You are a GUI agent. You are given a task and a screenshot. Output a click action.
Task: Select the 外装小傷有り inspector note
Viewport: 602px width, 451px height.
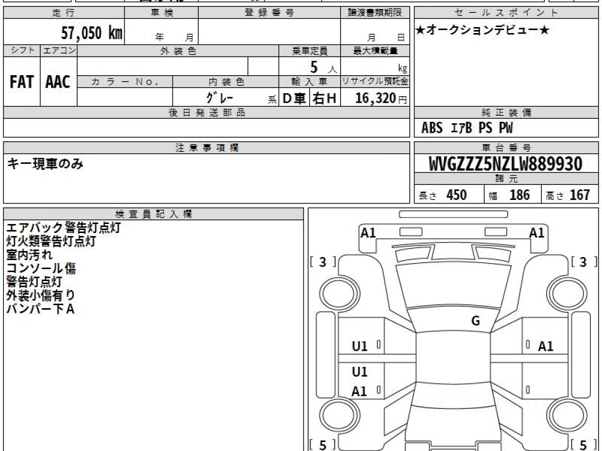pyautogui.click(x=41, y=295)
